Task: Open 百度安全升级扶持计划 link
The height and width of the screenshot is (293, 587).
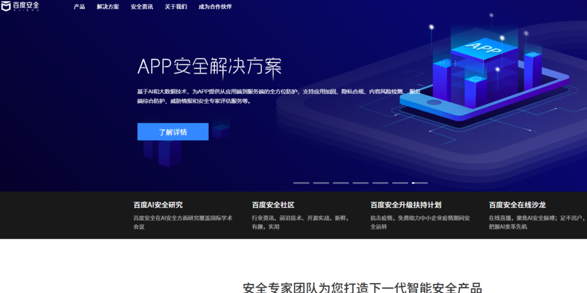Action: click(x=405, y=205)
